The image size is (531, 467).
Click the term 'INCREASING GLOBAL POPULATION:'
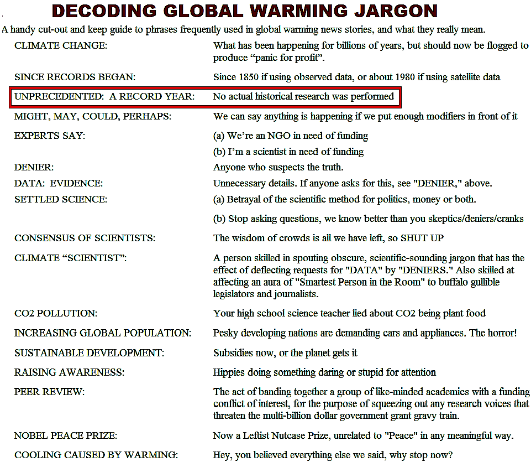103,333
